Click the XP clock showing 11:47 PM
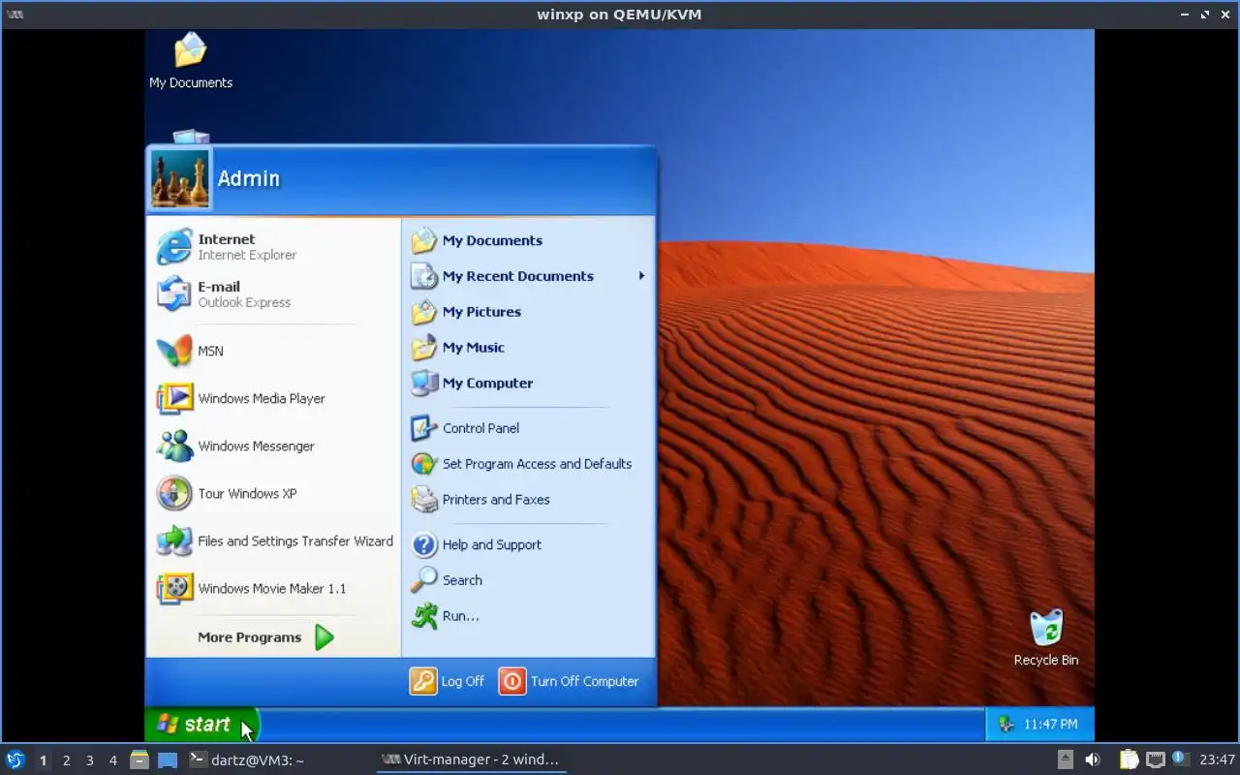The image size is (1240, 775). tap(1050, 724)
